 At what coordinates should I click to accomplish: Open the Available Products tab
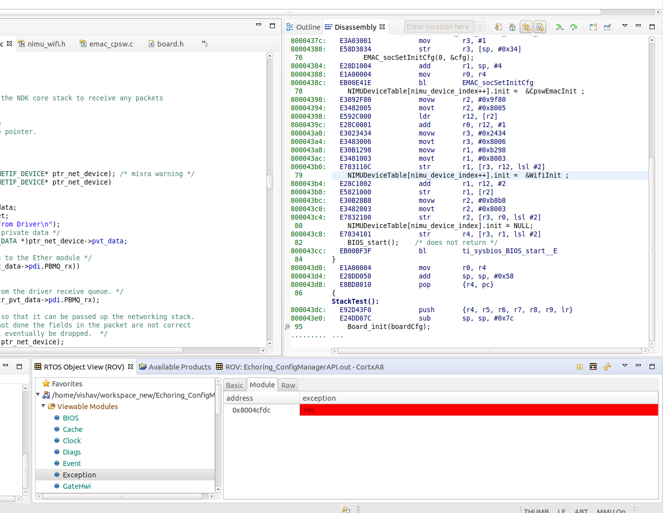175,367
